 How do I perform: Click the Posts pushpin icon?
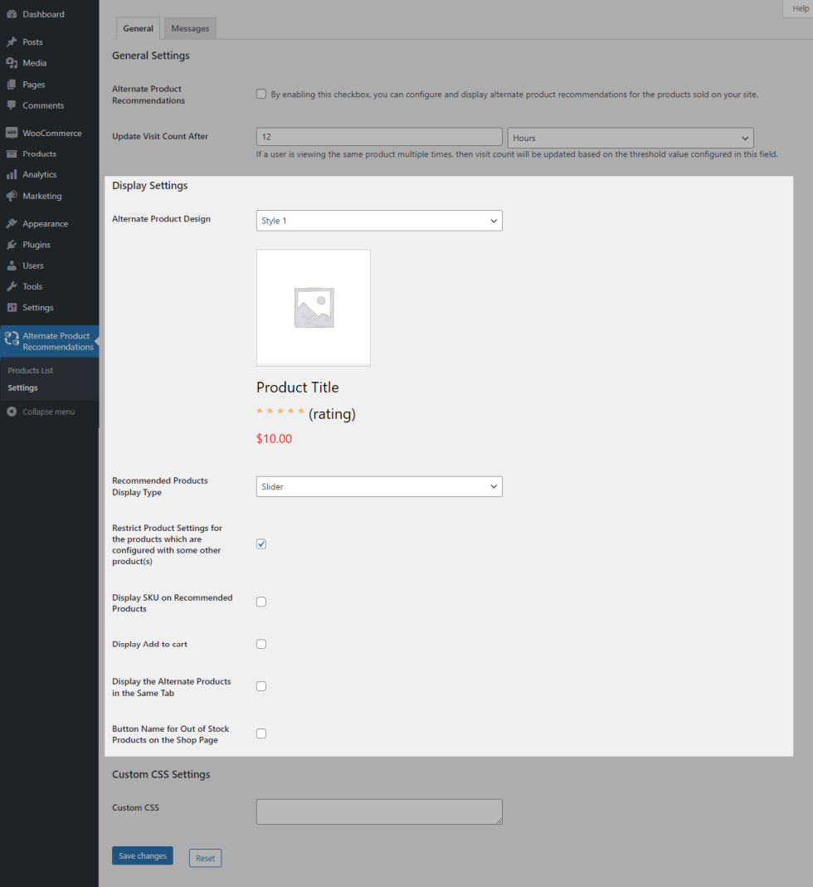tap(12, 41)
